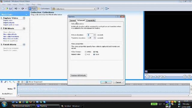Open the Undo history dropdown arrow
Image resolution: width=192 pixels, height=108 pixels.
(19, 9)
